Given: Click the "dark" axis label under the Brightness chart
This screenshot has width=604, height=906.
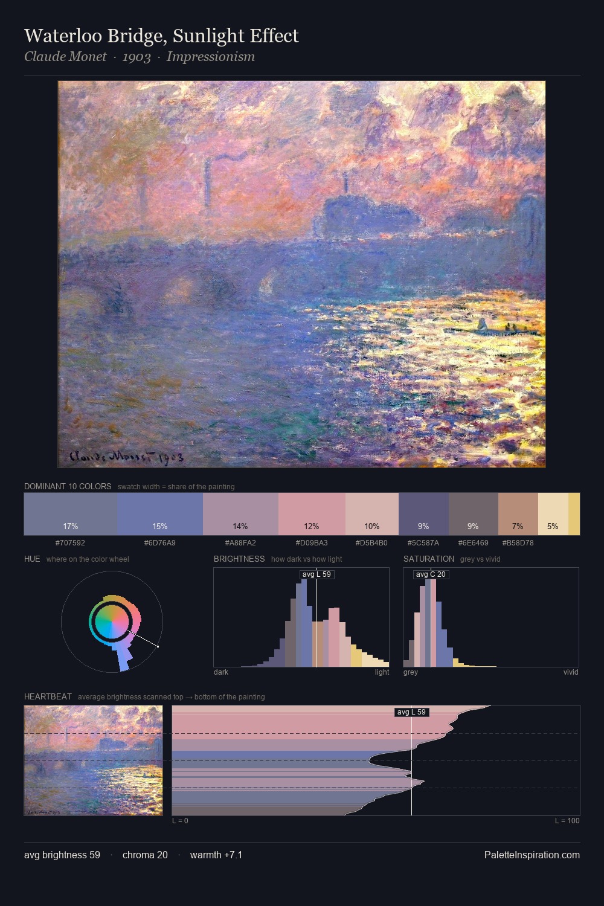Looking at the screenshot, I should (x=221, y=672).
